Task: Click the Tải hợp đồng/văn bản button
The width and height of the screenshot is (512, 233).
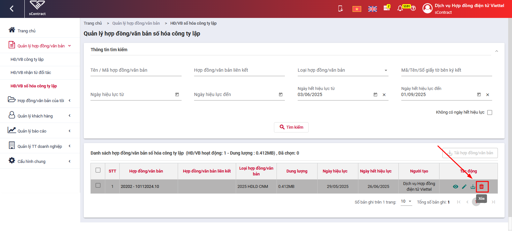Action: 470,153
